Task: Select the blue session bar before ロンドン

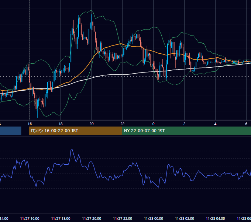Action: [11, 131]
